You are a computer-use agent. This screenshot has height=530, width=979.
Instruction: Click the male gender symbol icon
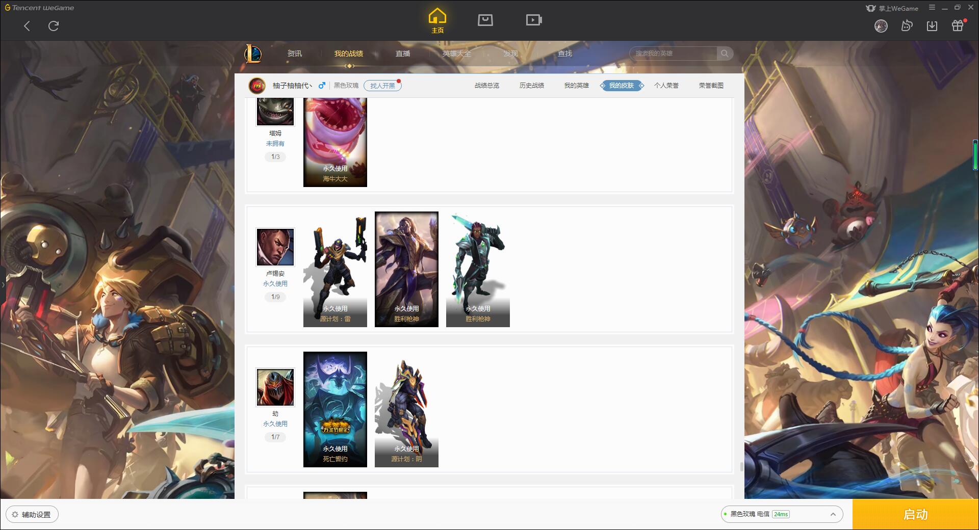click(322, 86)
